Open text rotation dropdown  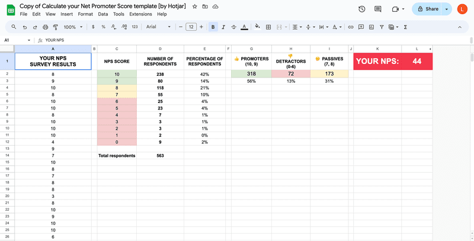337,27
